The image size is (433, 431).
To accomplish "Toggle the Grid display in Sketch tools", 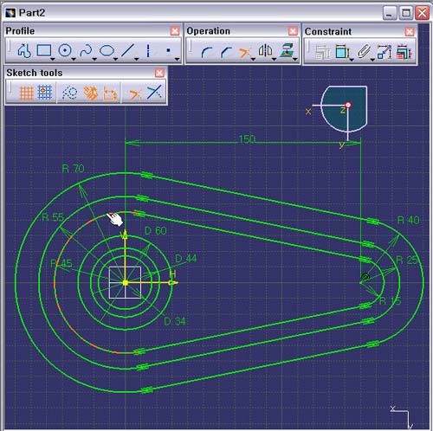I will tap(26, 93).
